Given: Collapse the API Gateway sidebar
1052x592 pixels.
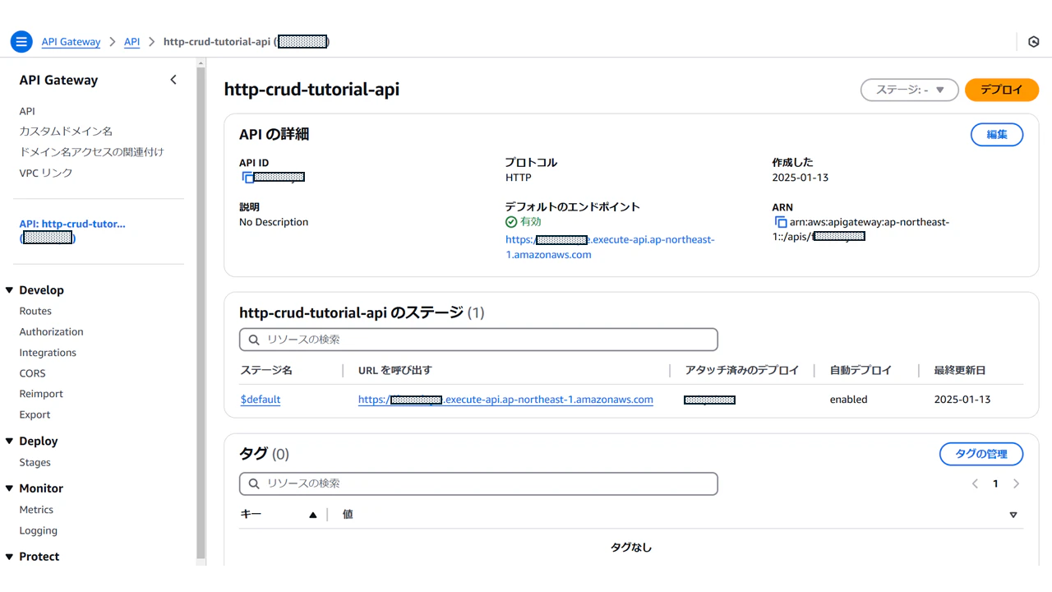Looking at the screenshot, I should point(173,80).
